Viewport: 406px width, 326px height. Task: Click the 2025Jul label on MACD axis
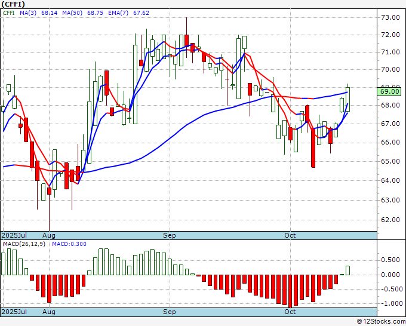click(14, 312)
